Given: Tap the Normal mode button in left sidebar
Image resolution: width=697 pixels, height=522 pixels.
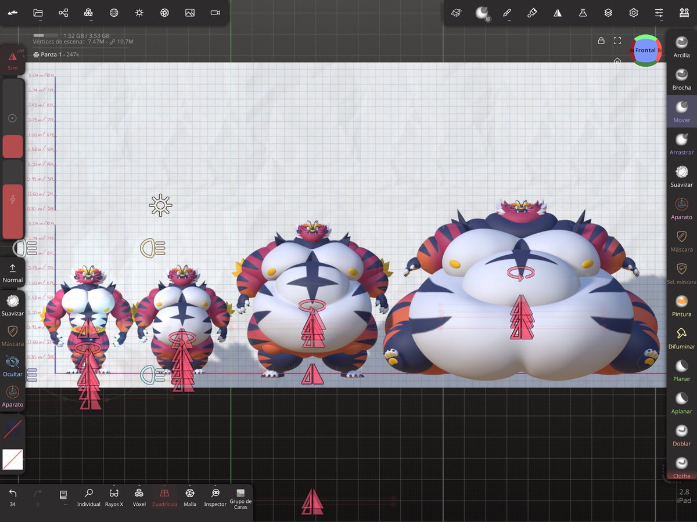Looking at the screenshot, I should (x=13, y=273).
